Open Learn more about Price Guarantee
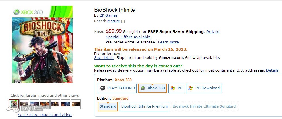The image size is (282, 119). coord(168,42)
